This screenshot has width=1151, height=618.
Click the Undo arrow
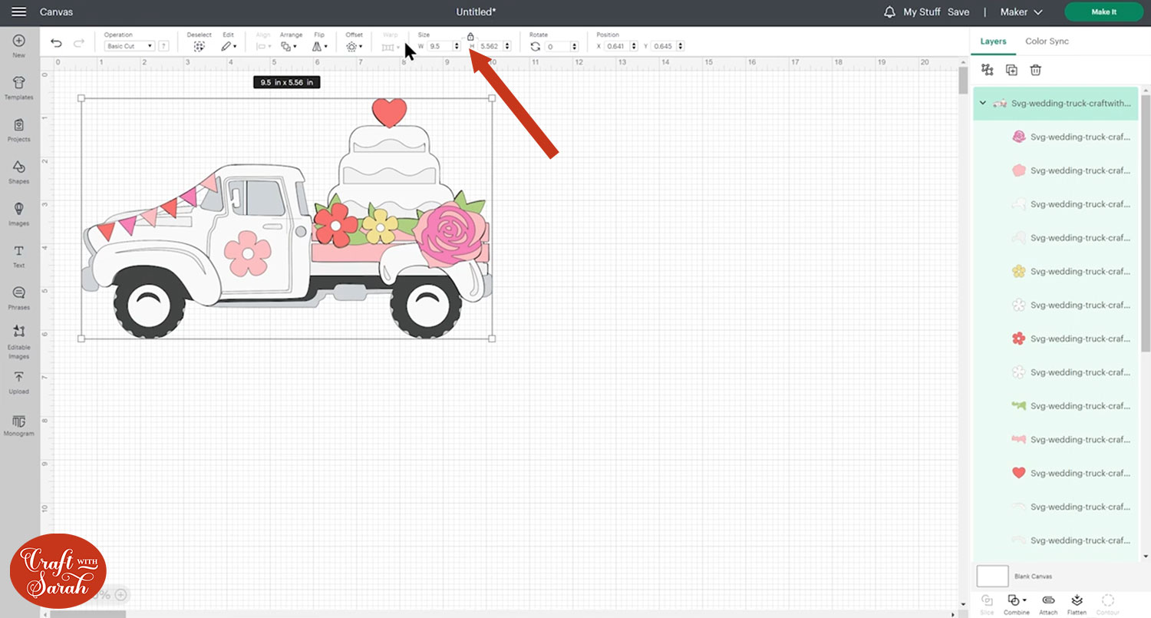pyautogui.click(x=56, y=44)
